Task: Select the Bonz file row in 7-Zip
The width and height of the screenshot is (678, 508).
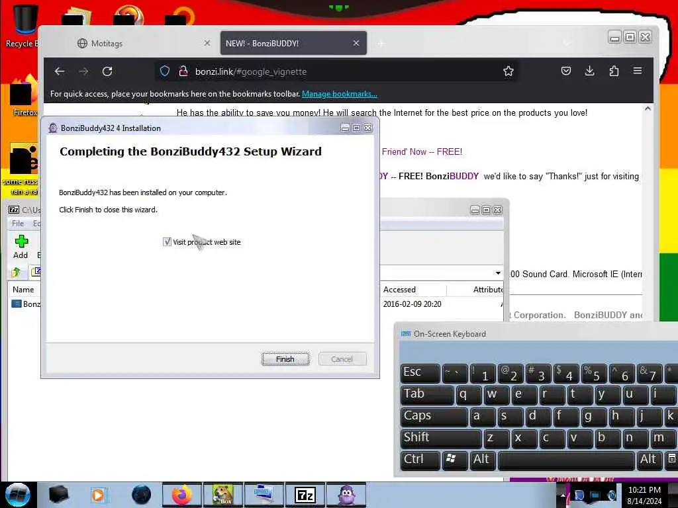Action: pos(26,304)
